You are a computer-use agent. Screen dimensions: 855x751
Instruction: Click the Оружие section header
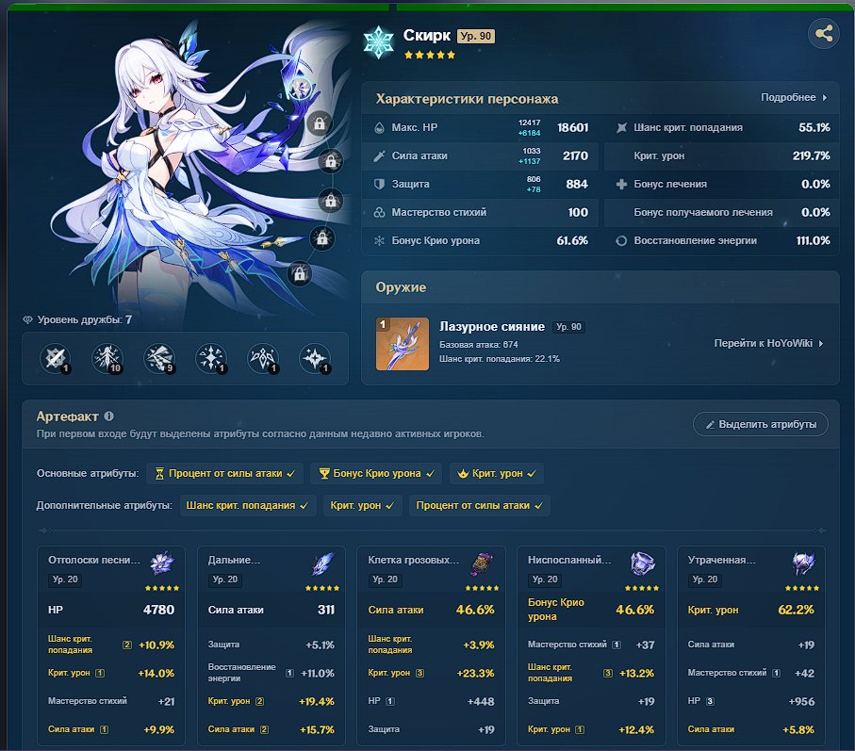point(401,287)
